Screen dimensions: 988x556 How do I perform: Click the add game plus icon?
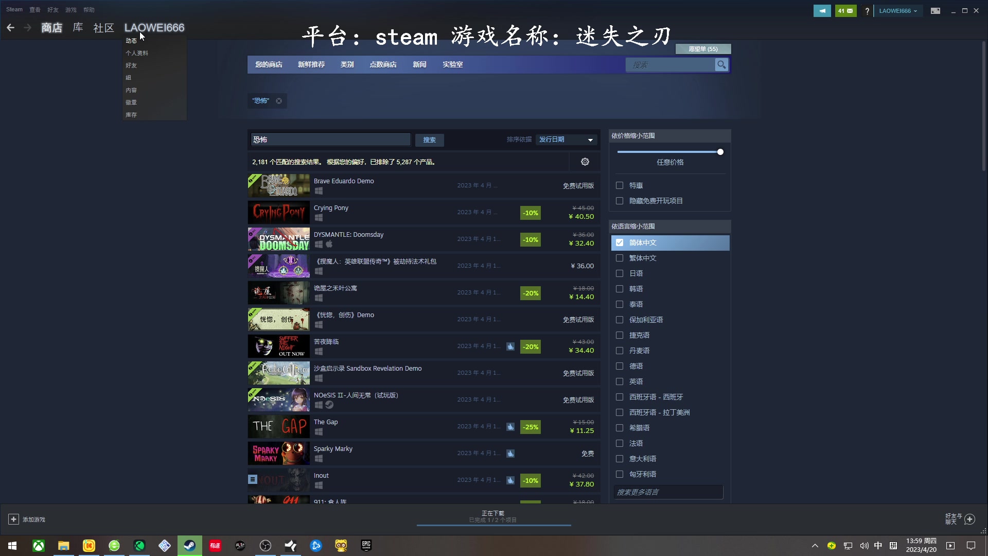coord(13,518)
